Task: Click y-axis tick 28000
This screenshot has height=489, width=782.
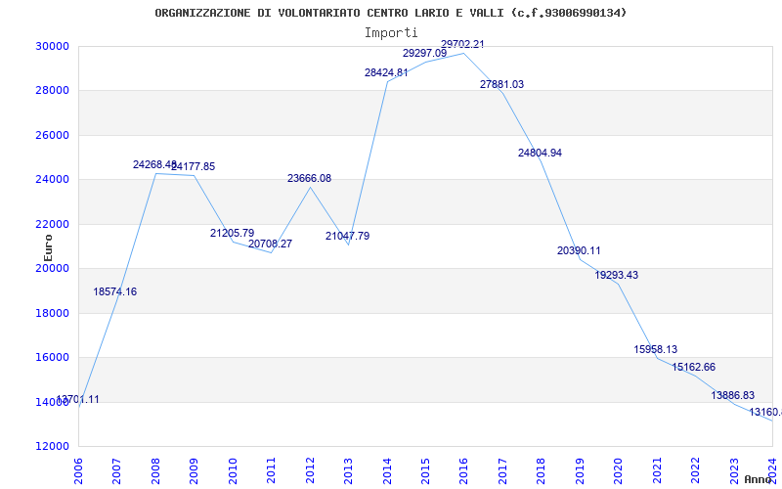Action: [x=52, y=91]
